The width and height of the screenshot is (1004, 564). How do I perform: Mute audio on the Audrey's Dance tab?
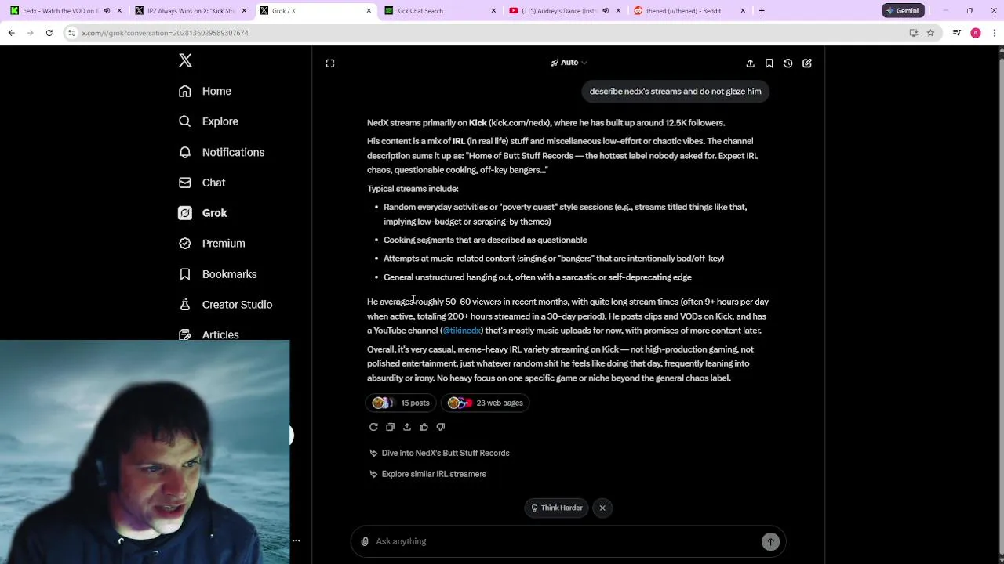(x=605, y=11)
